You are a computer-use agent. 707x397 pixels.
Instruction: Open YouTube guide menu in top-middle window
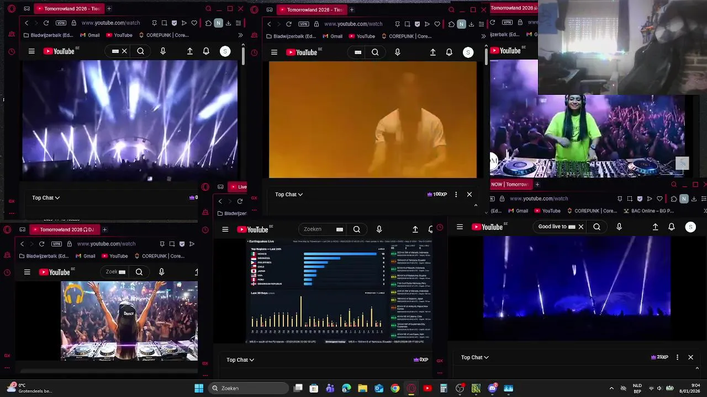click(x=274, y=52)
